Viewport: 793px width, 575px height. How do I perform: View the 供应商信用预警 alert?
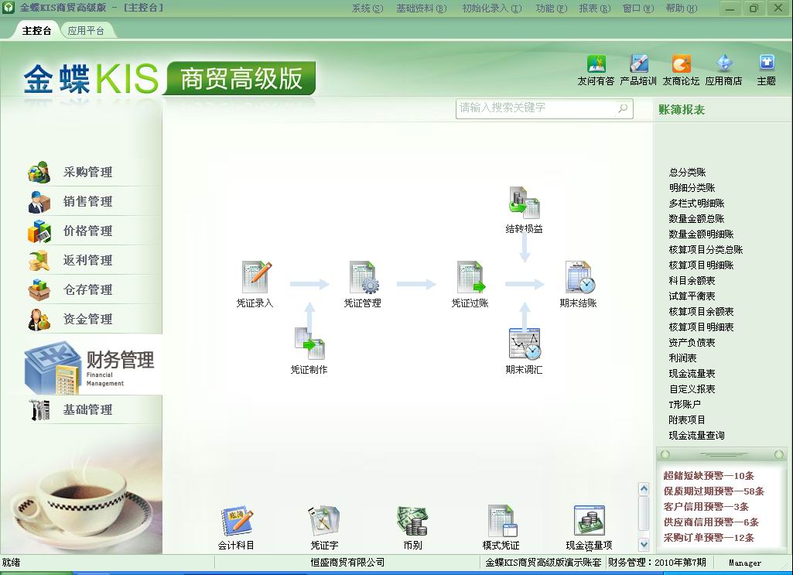point(712,522)
